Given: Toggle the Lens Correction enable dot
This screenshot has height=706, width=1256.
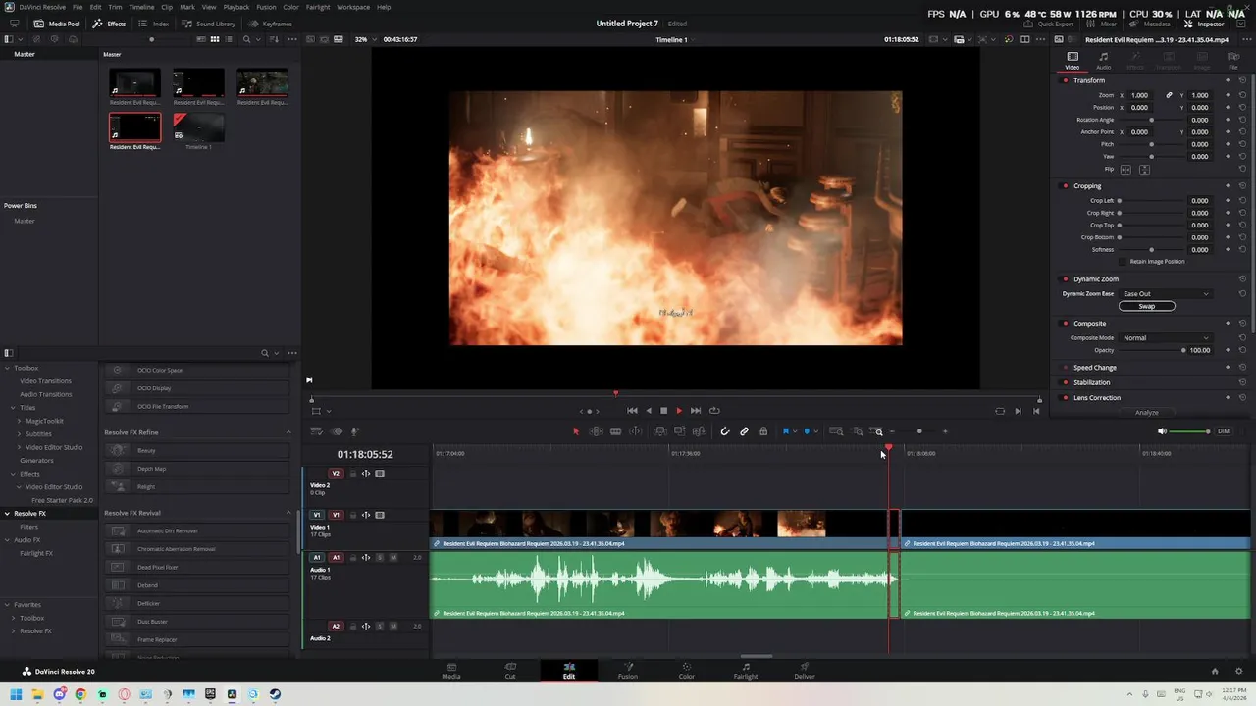Looking at the screenshot, I should tap(1066, 398).
